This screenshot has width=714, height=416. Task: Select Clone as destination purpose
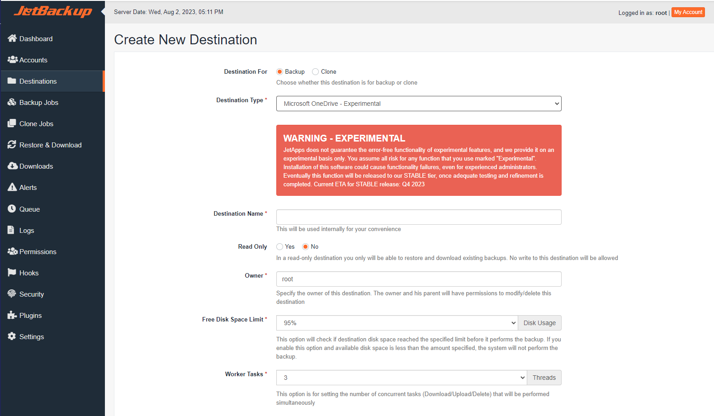[316, 71]
